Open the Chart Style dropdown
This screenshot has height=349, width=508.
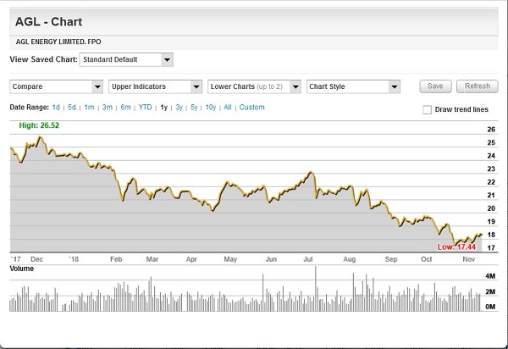click(x=353, y=86)
